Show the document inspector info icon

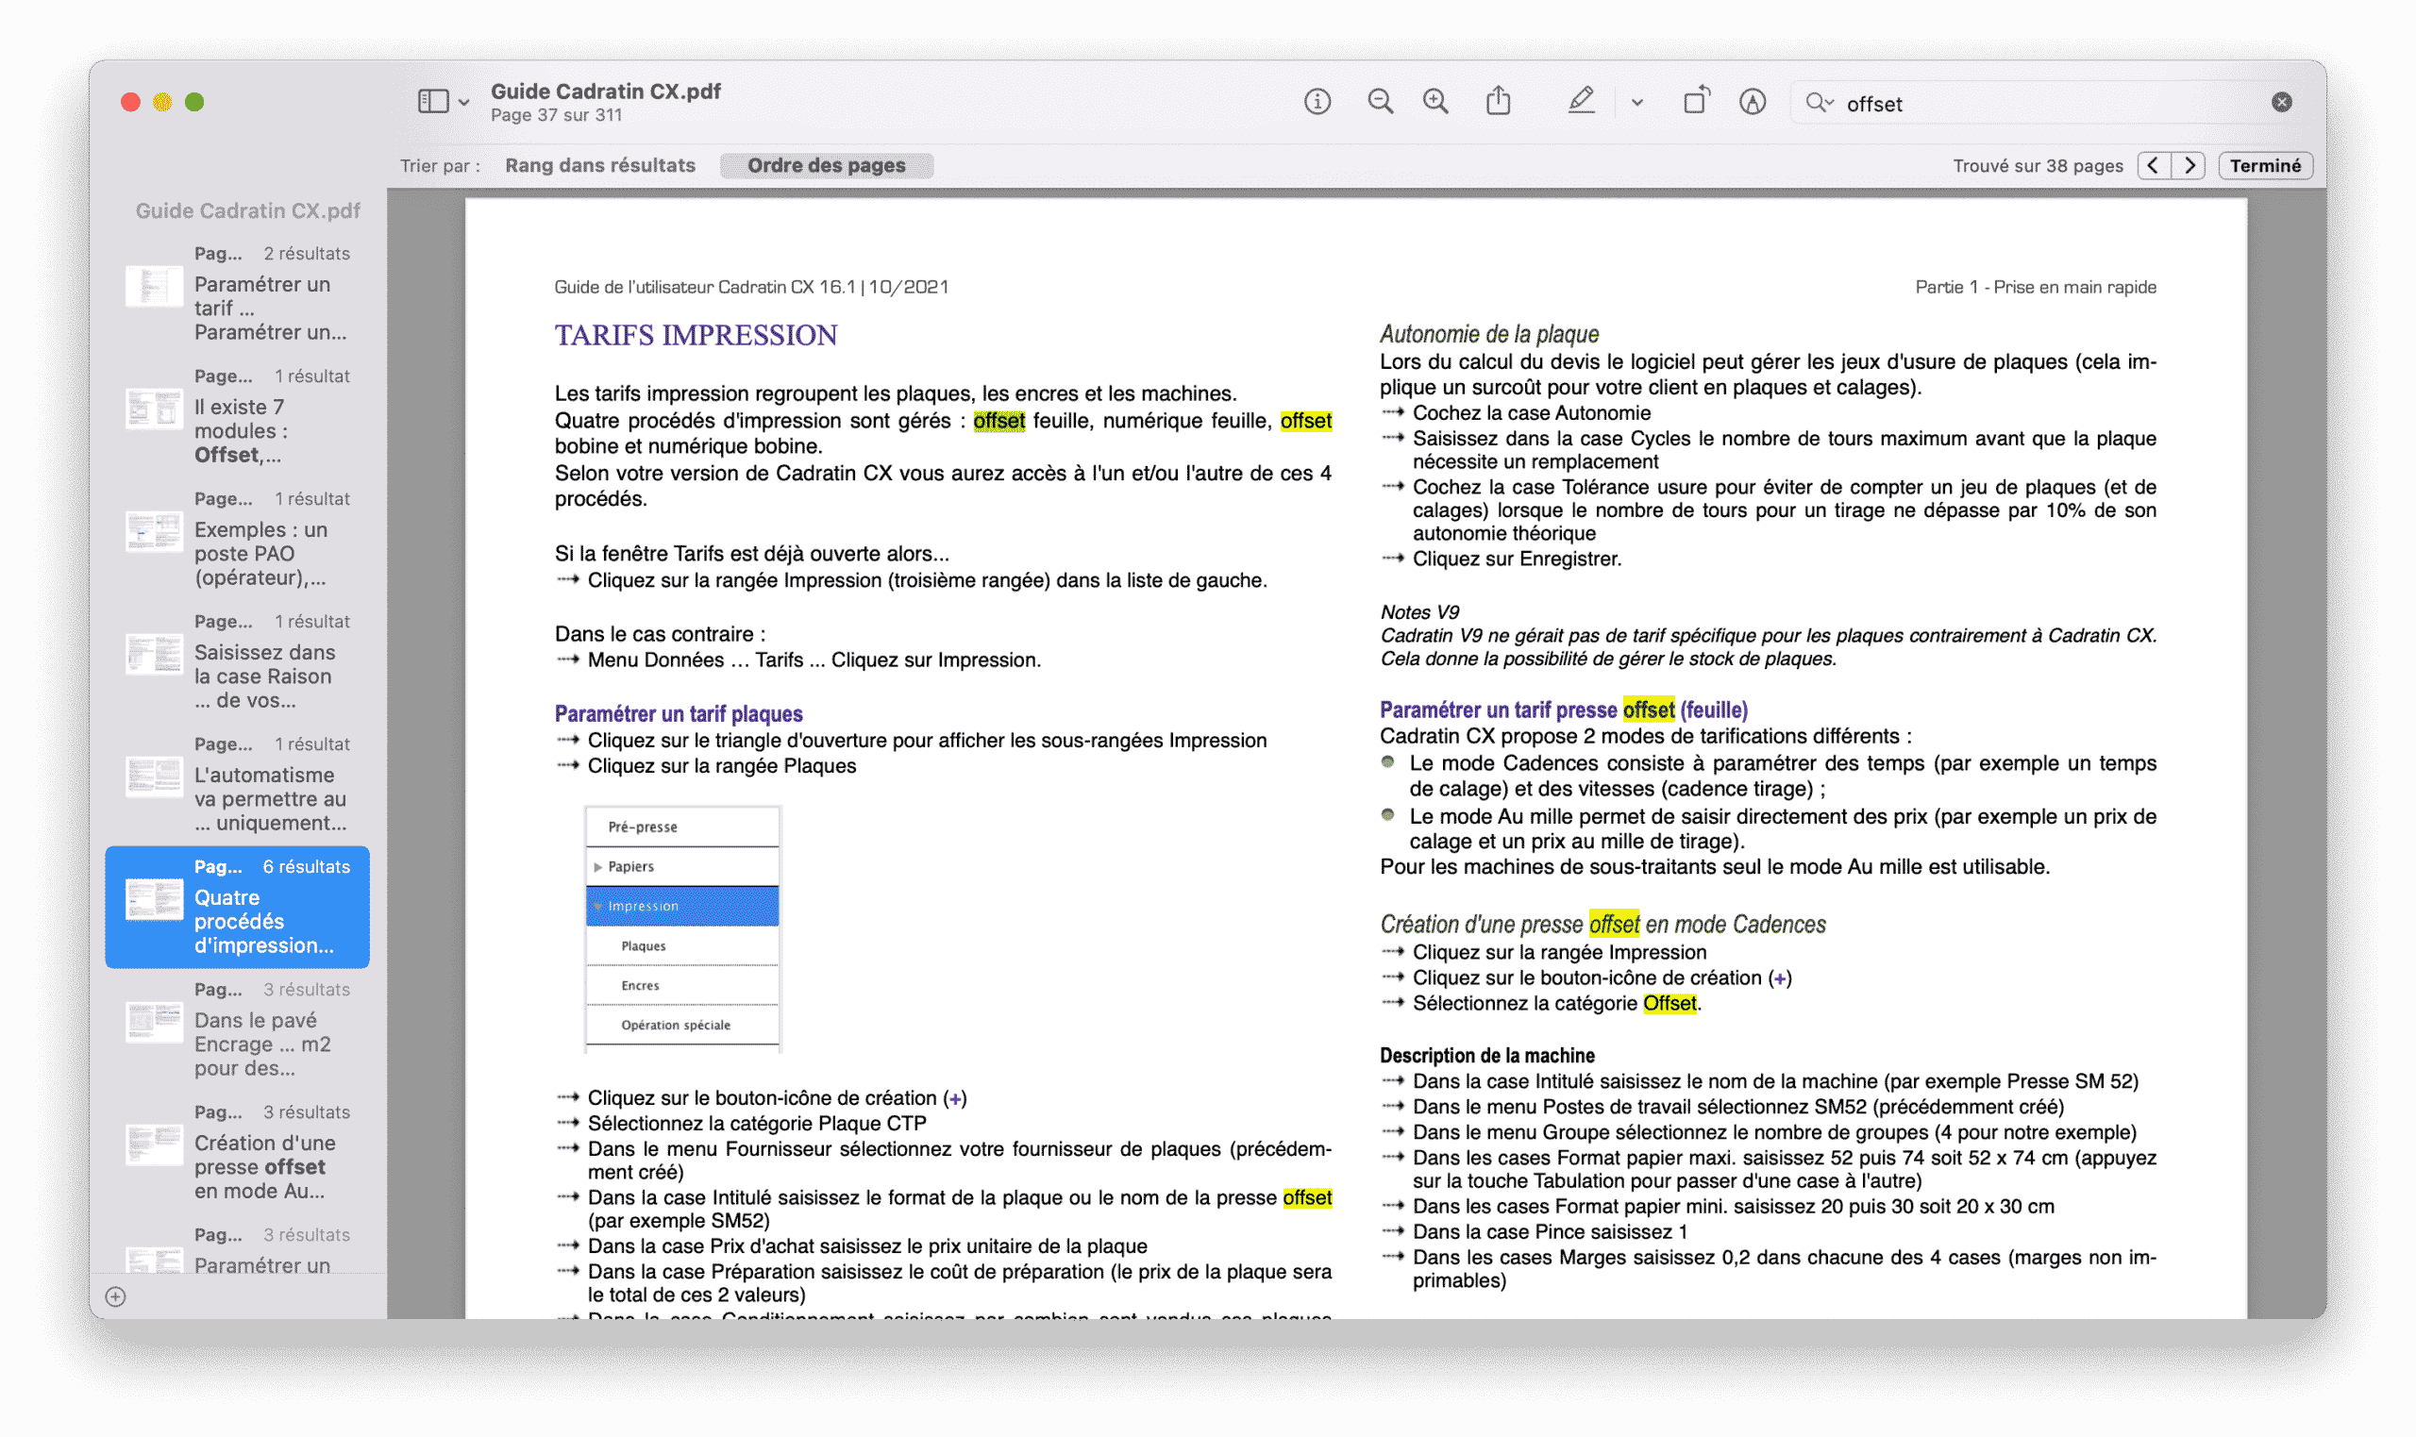coord(1317,102)
